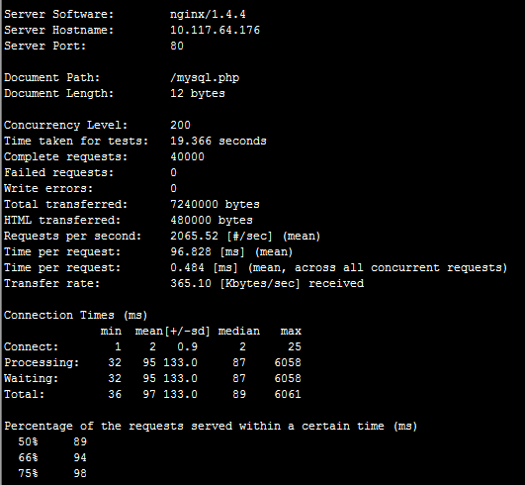525x485 pixels.
Task: Click the concurrency level value '200'
Action: click(180, 125)
